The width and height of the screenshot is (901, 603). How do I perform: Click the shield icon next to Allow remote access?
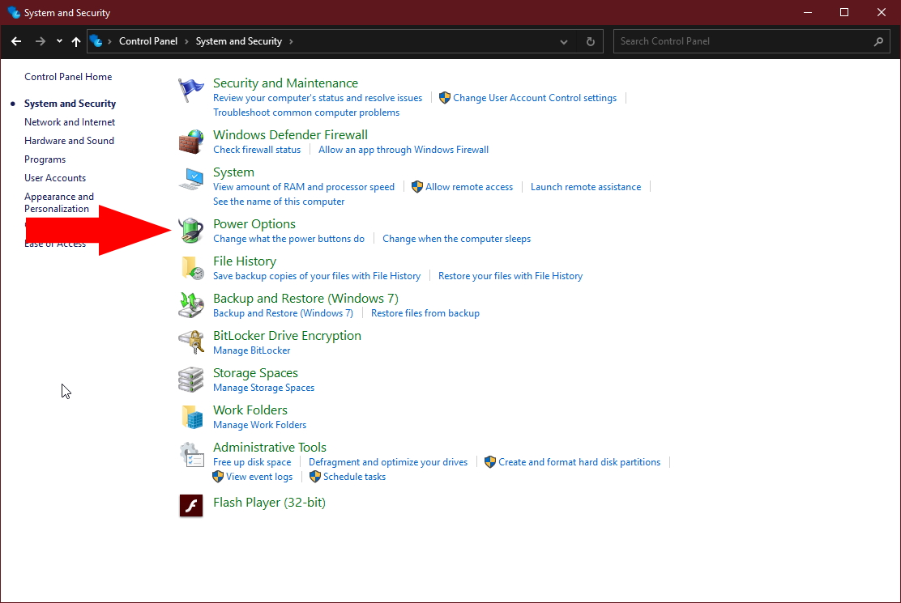(x=417, y=187)
